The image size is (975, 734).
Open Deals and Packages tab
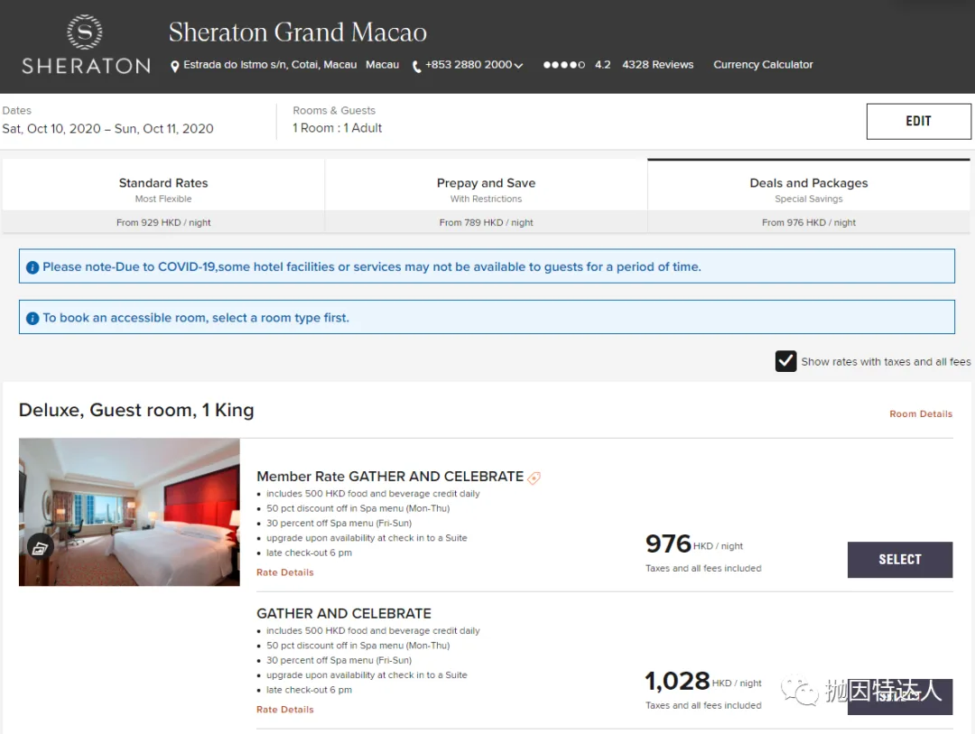pos(808,190)
